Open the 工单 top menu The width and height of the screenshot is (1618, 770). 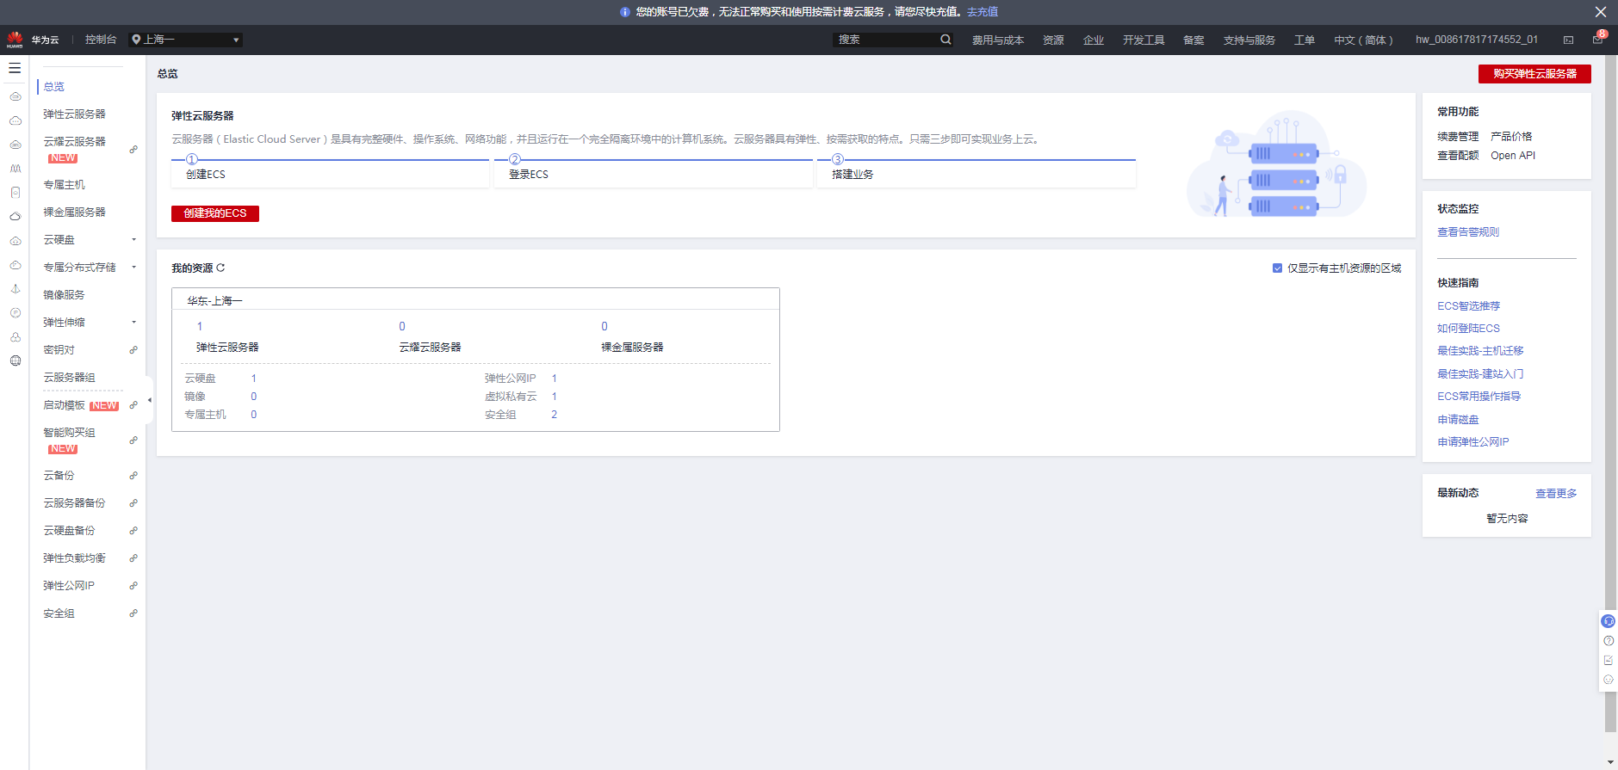tap(1305, 40)
